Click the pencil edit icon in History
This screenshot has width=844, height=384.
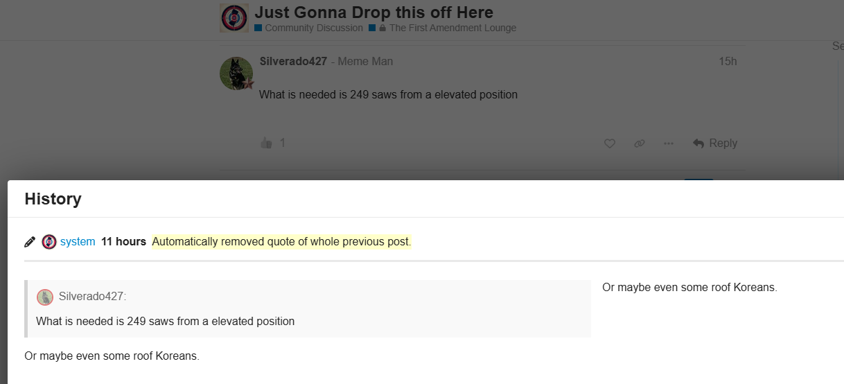[x=30, y=242]
